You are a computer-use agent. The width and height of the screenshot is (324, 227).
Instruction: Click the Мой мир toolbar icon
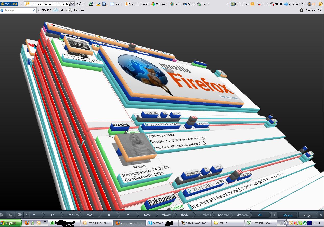click(x=159, y=4)
